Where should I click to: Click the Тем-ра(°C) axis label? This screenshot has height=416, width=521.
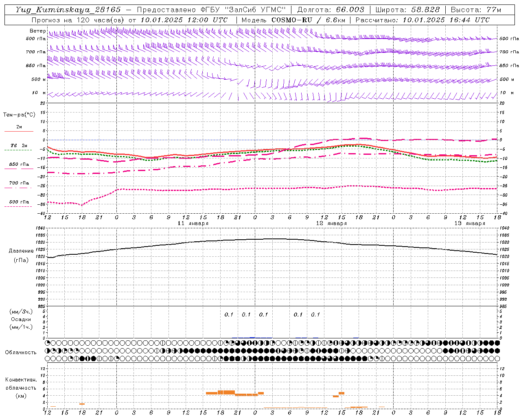click(x=19, y=115)
